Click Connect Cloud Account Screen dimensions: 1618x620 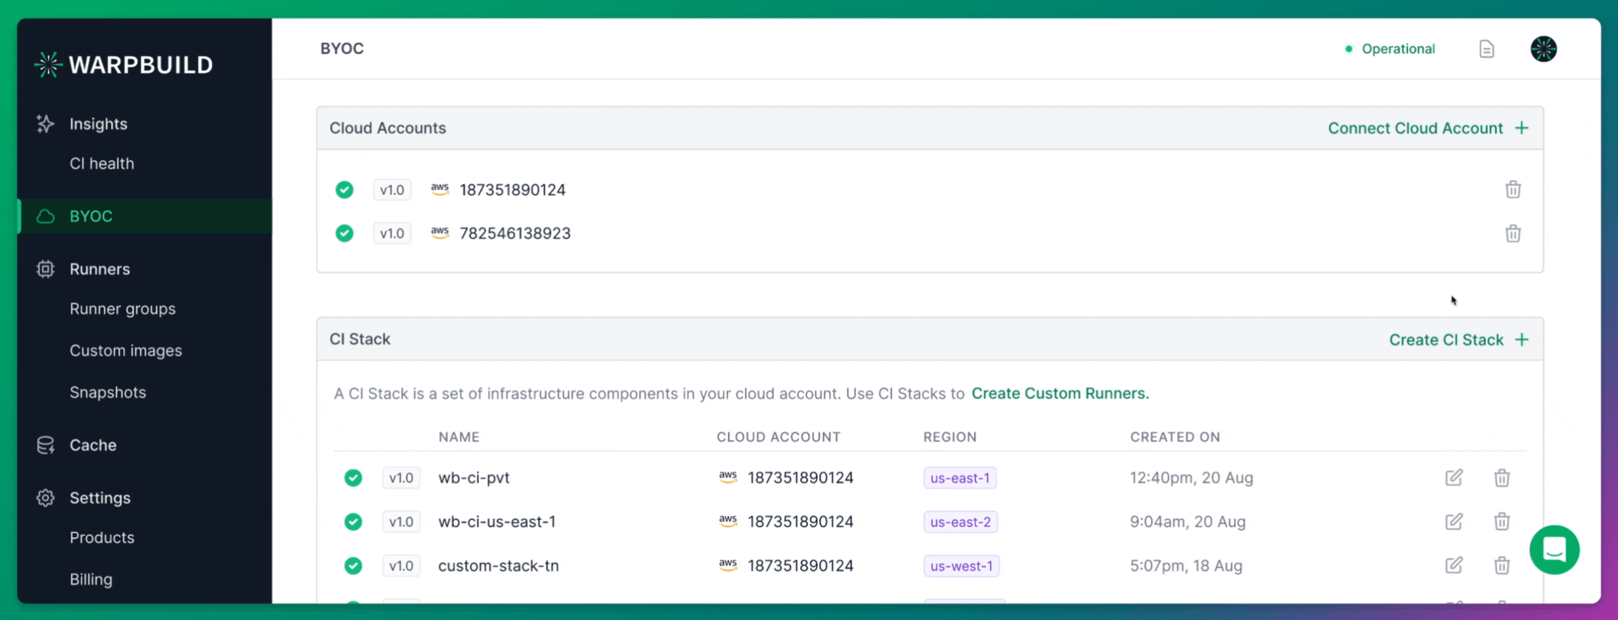click(1415, 128)
